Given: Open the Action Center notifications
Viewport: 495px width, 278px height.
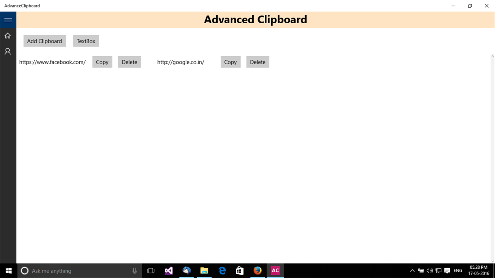Looking at the screenshot, I should pyautogui.click(x=447, y=271).
